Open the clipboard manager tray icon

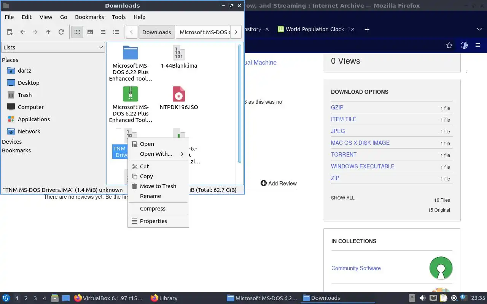(x=443, y=298)
